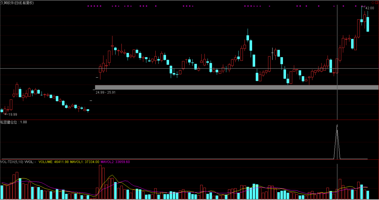Click the red split-panel icon at top right
Image resolution: width=379 pixels, height=200 pixels.
click(x=377, y=3)
